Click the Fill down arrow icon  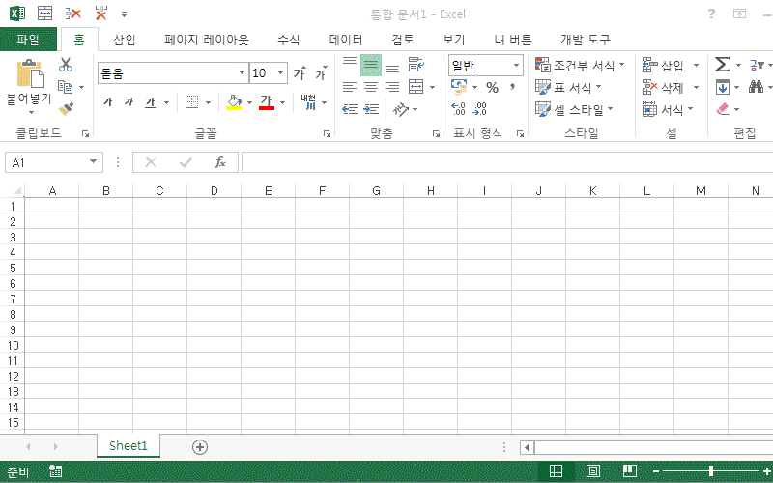722,87
